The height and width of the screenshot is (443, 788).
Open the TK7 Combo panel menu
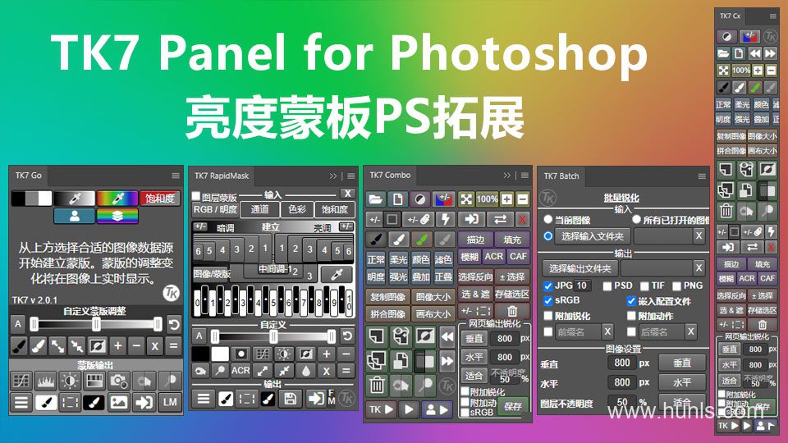point(525,176)
